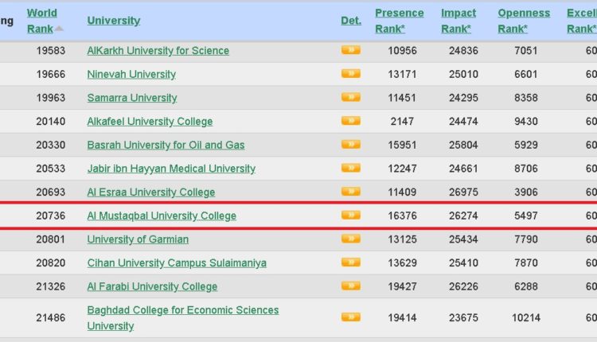Screen dimensions: 597x342
Task: Open details arrow for Alkafeel University College
Action: [x=350, y=121]
